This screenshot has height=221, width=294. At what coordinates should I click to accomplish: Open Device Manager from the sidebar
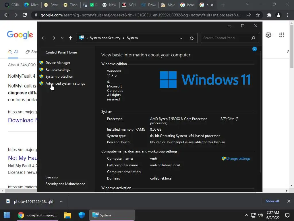[x=58, y=63]
